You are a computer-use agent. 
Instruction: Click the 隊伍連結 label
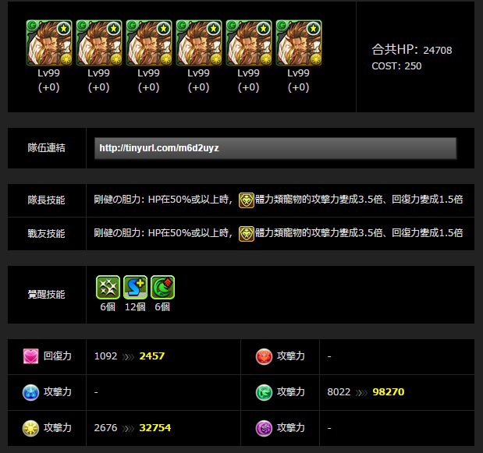47,147
